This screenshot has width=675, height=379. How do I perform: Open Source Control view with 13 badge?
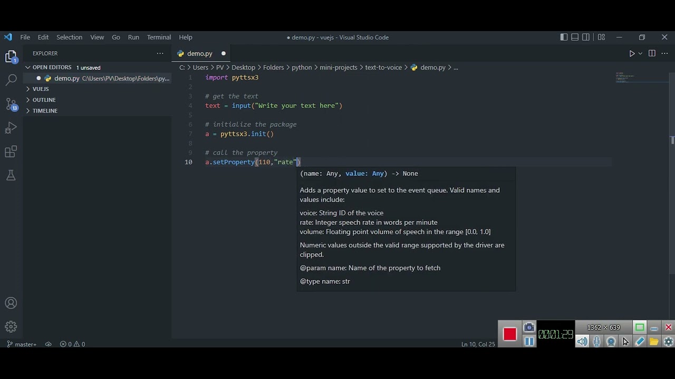(11, 104)
